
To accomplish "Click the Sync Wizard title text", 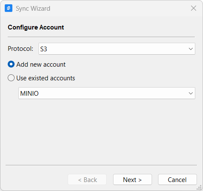I will tap(33, 9).
